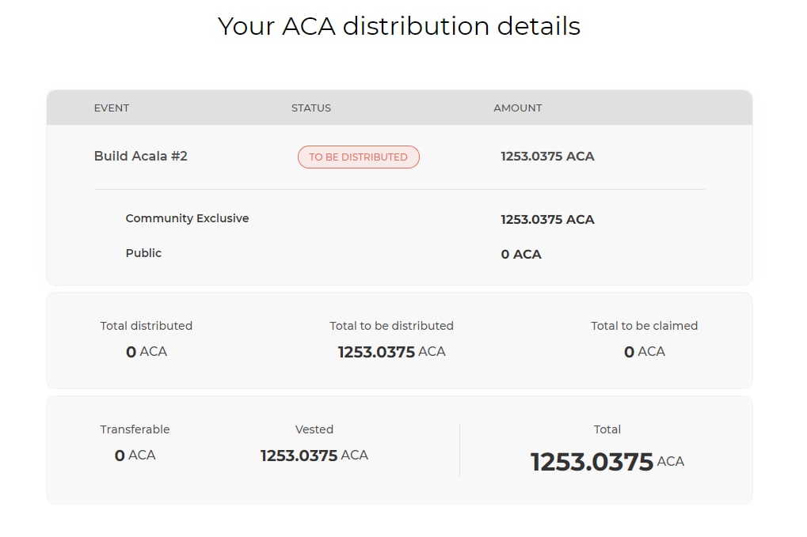Click the Your ACA distribution details heading
807x537 pixels.
pos(399,26)
